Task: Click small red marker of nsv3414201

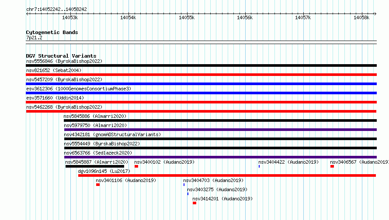Action: click(194, 203)
